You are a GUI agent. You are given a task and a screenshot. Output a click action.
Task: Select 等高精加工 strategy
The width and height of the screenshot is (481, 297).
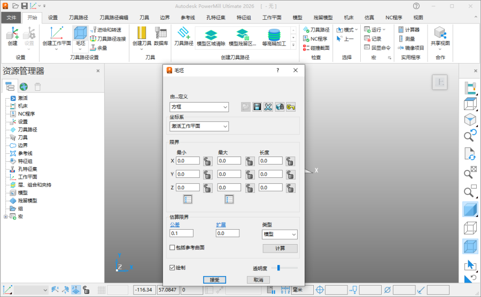click(x=274, y=37)
